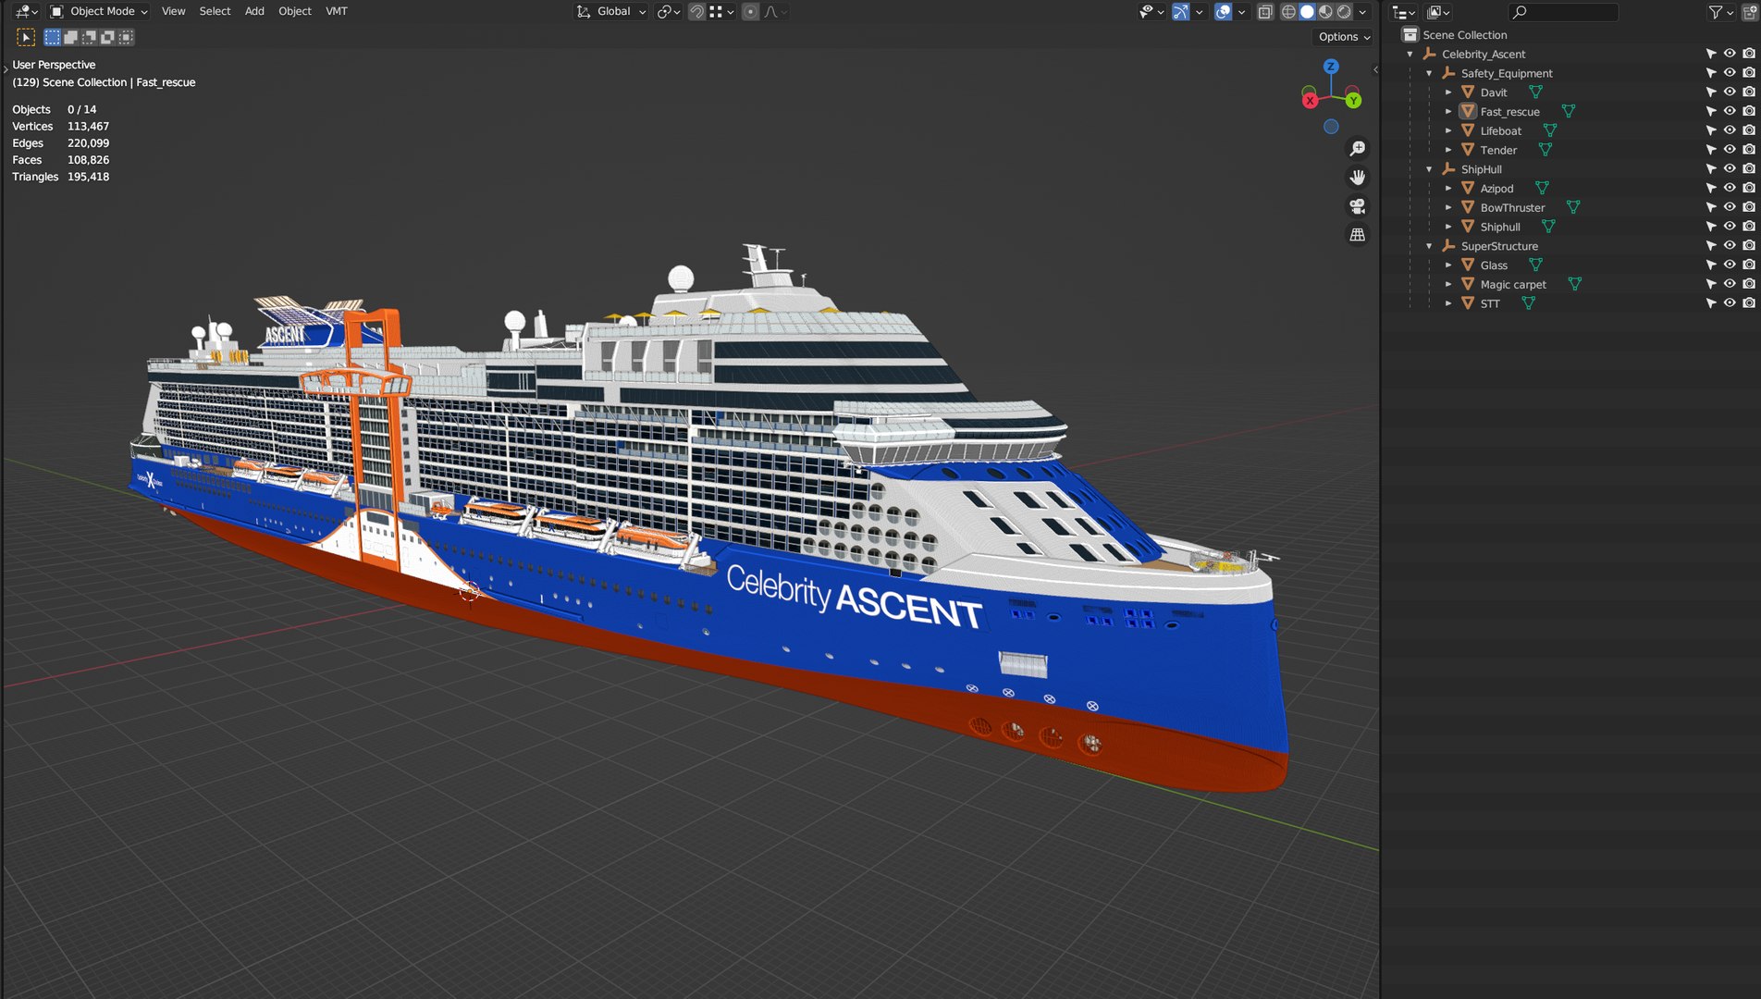This screenshot has width=1761, height=999.
Task: Click the Glass mesh data icon
Action: [x=1535, y=265]
